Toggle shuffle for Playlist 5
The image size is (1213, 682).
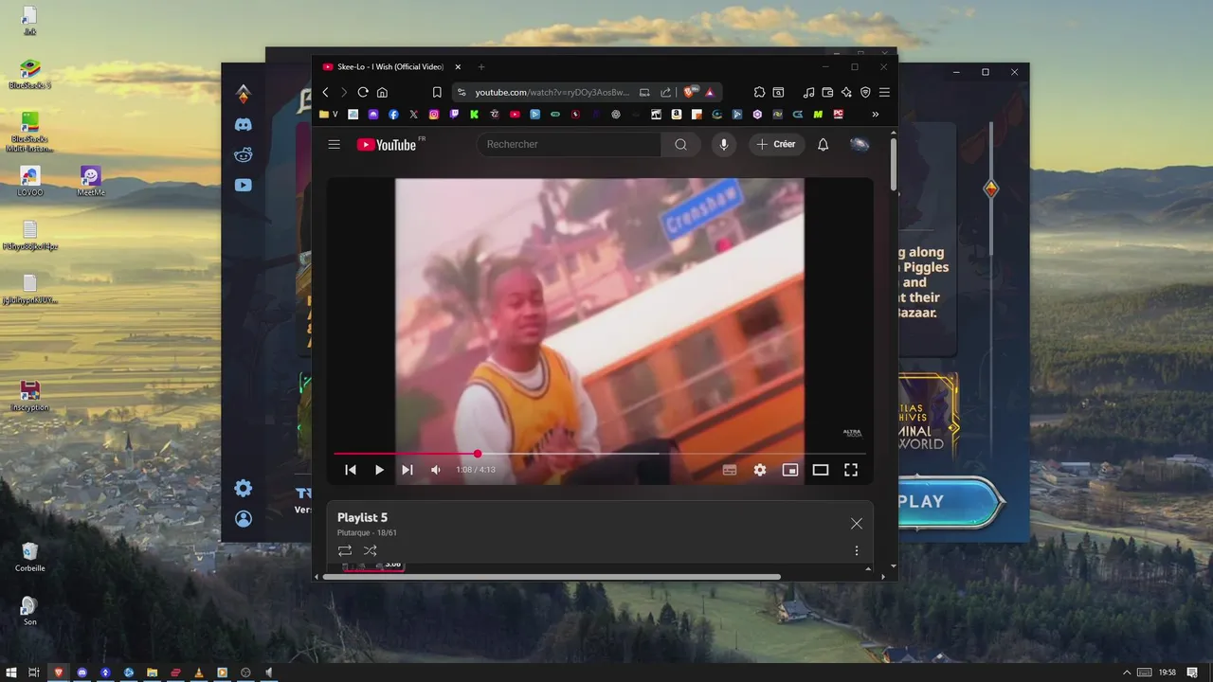pos(371,550)
